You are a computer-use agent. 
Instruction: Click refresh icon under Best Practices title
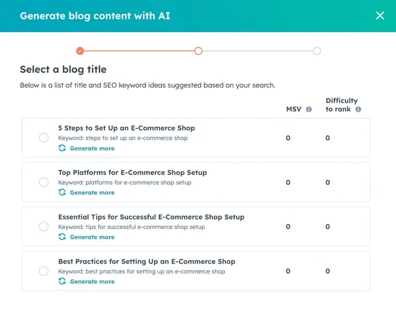click(x=62, y=281)
